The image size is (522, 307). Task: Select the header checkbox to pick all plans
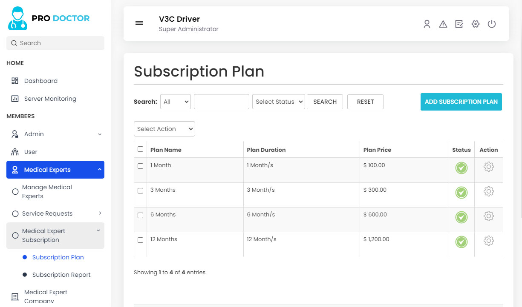[140, 149]
